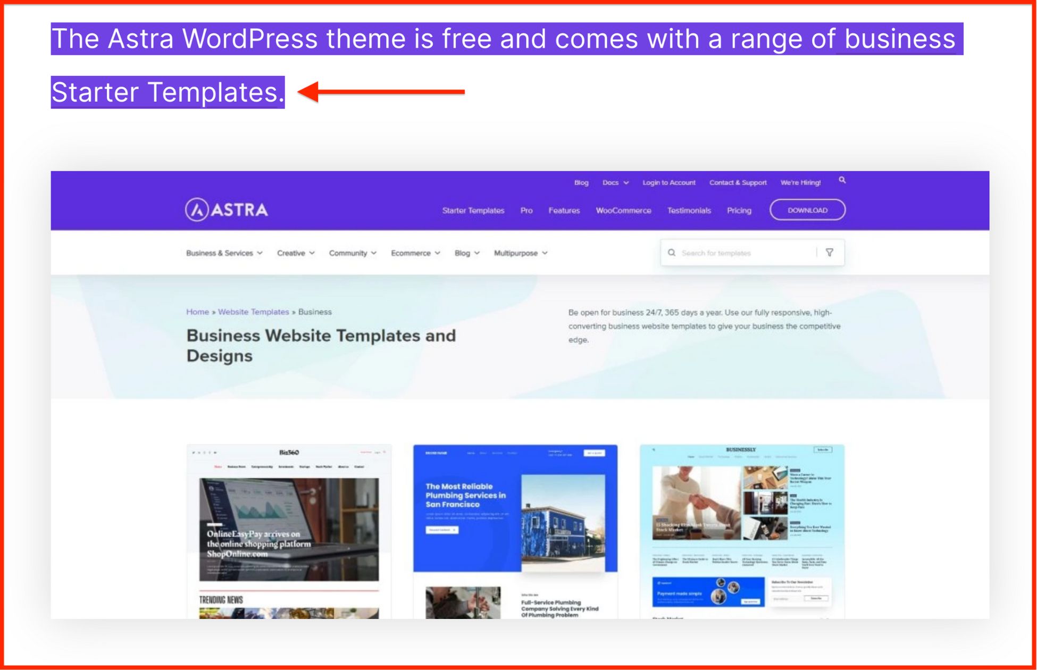The width and height of the screenshot is (1037, 670).
Task: Expand the Multipurpose category menu
Action: [521, 253]
